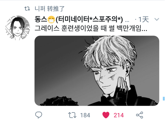
Task: Click the truncated handle ellipsis after the name
Action: [127, 21]
